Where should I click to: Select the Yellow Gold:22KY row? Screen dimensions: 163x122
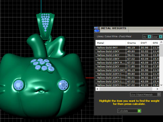pos(127,66)
